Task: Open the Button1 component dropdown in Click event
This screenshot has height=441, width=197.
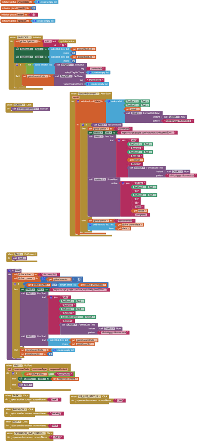Action: [24, 105]
